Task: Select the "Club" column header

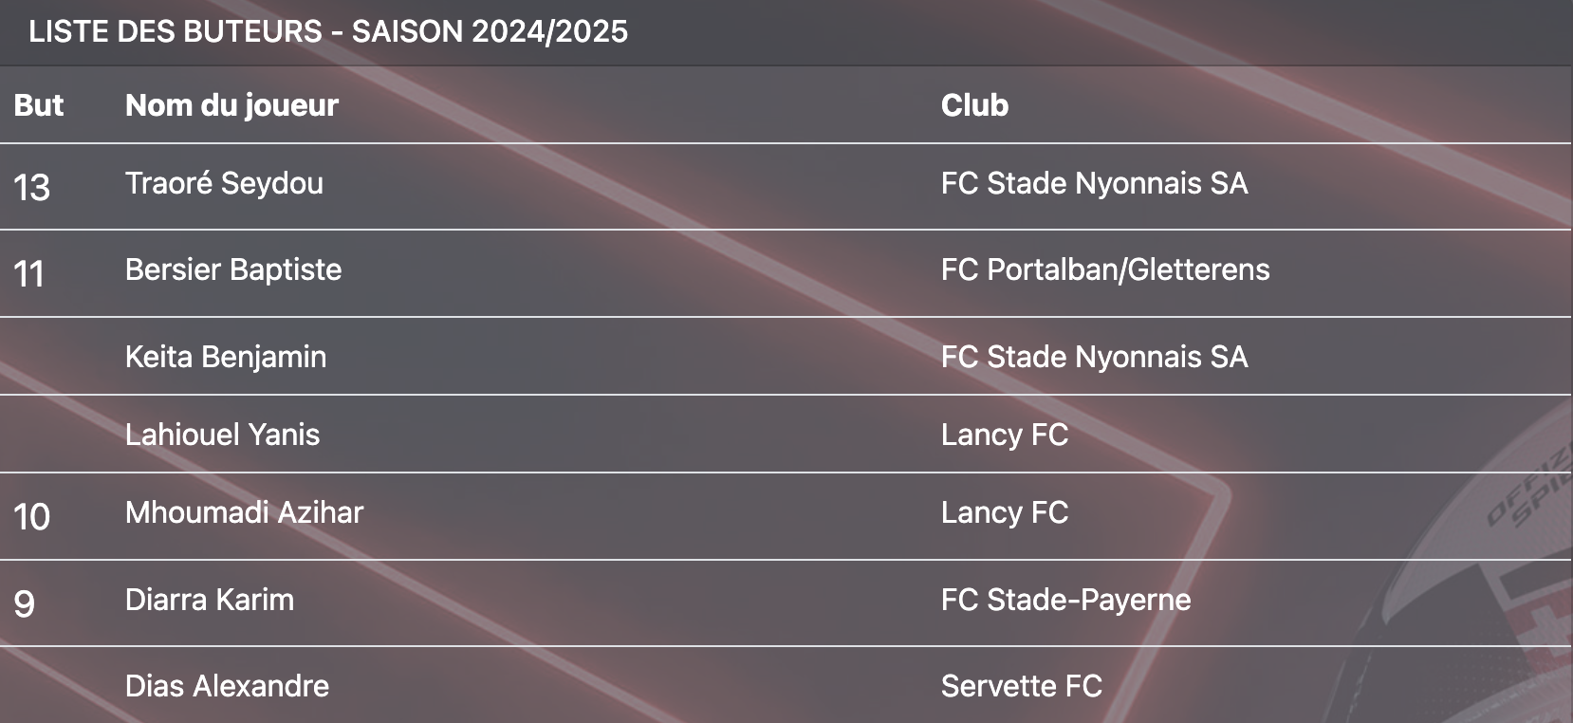Action: (x=974, y=105)
